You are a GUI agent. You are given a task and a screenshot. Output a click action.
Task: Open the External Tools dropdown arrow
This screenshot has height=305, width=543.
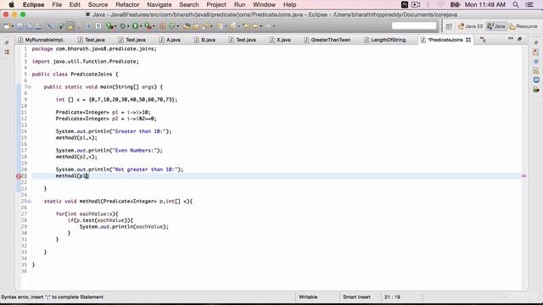pyautogui.click(x=154, y=26)
